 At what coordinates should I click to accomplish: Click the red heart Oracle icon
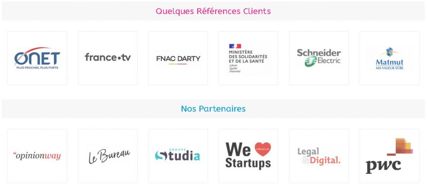[263, 149]
